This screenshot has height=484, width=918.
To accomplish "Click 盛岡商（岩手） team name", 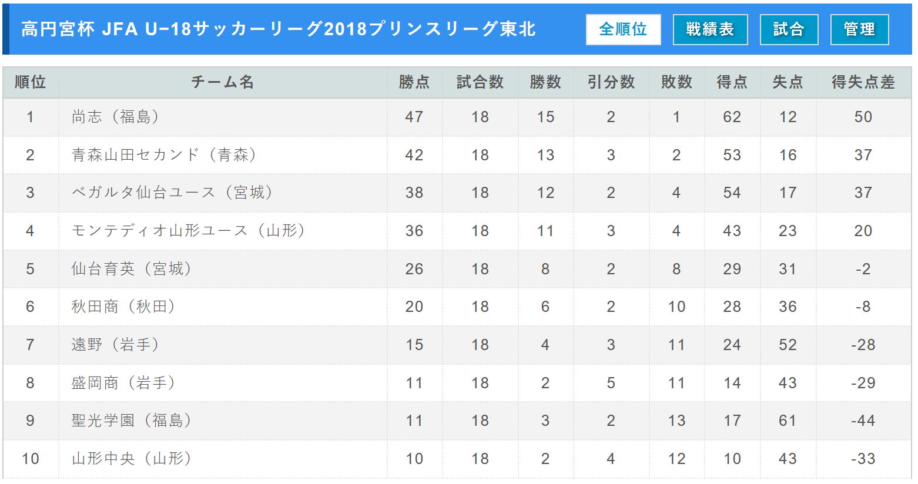I will (124, 383).
